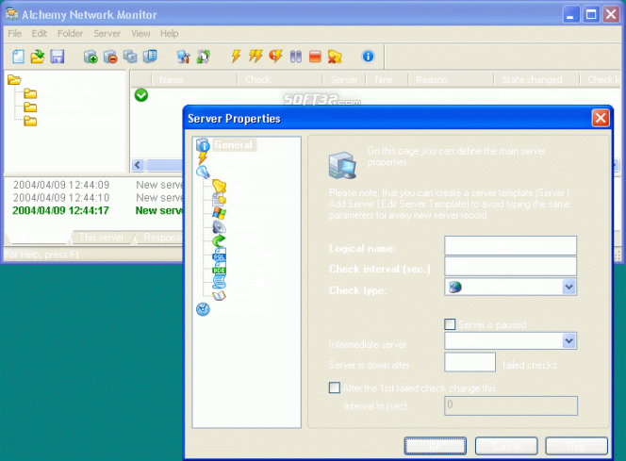Click the Reason column header
Screen dimensions: 626x461
tap(452, 80)
